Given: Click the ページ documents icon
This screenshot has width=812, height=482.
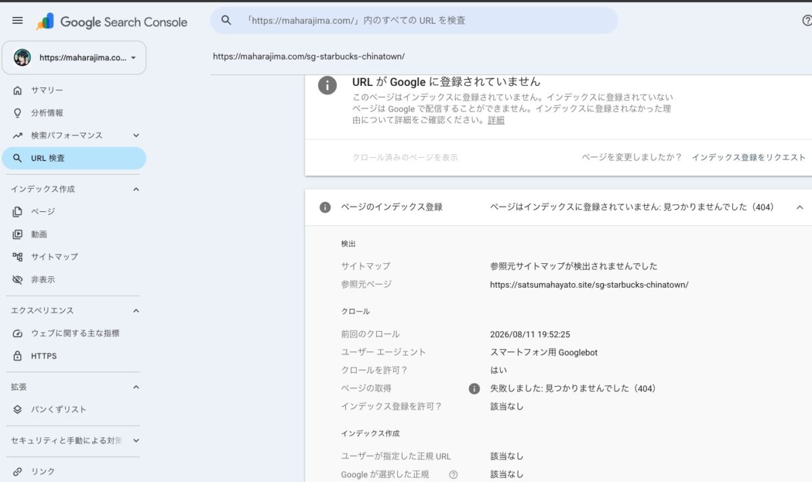Looking at the screenshot, I should pos(18,212).
